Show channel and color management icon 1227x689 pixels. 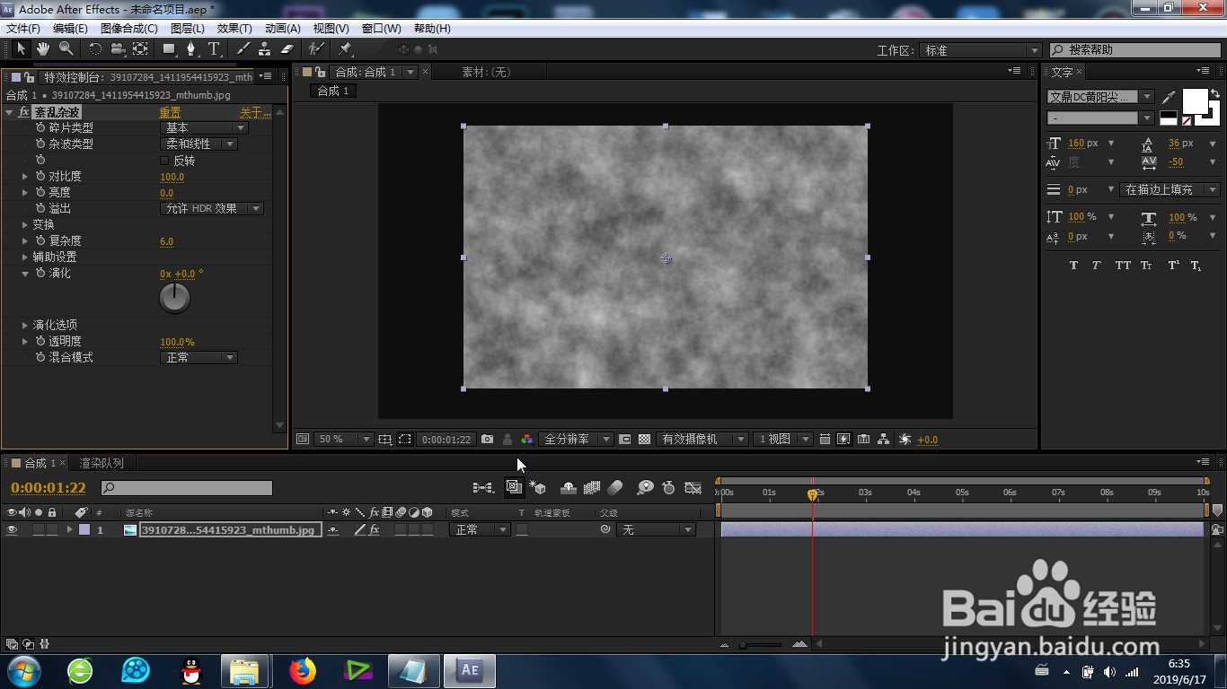pos(527,439)
